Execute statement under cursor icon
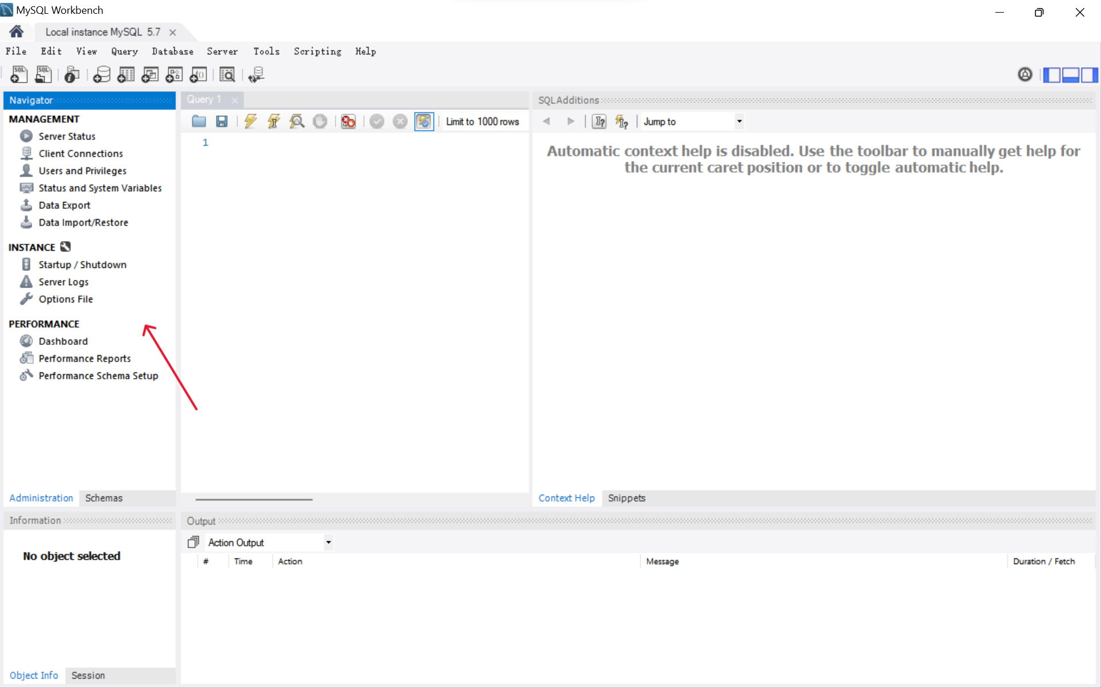Screen dimensions: 1101x688 tap(273, 121)
